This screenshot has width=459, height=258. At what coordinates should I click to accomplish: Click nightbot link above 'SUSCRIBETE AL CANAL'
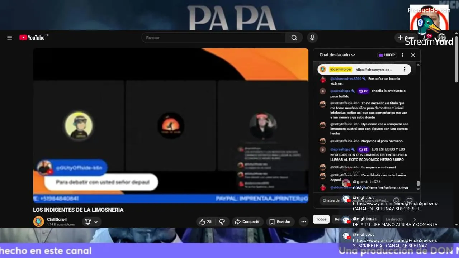coord(395,240)
